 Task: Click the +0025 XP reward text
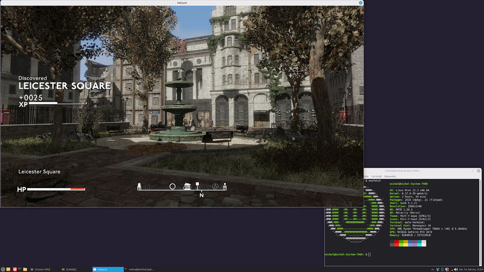click(x=31, y=97)
